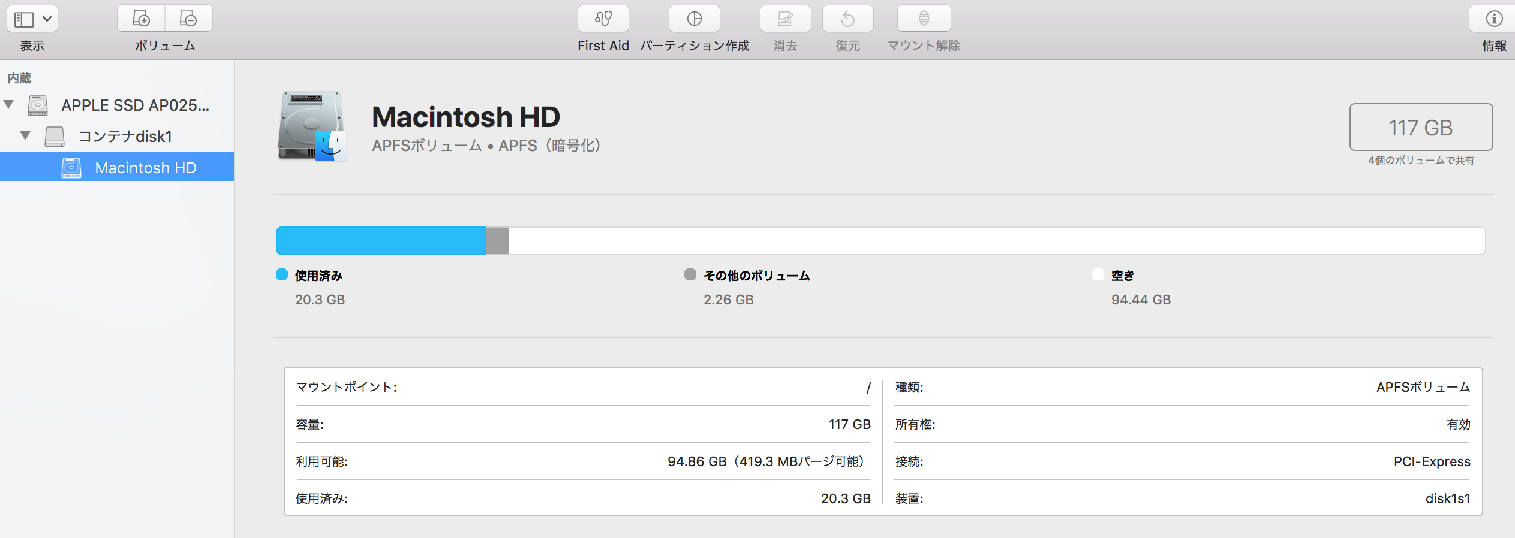Click the restore (復元) toolbar icon
The height and width of the screenshot is (538, 1515).
click(x=847, y=19)
